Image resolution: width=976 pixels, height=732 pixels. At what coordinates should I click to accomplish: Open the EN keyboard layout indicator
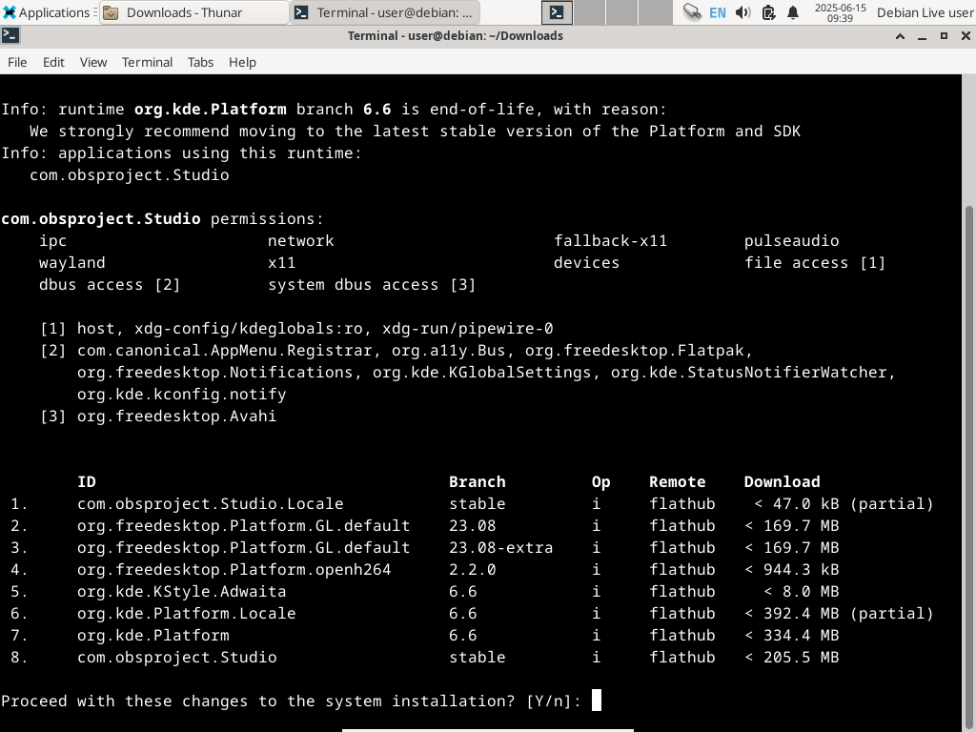tap(717, 12)
